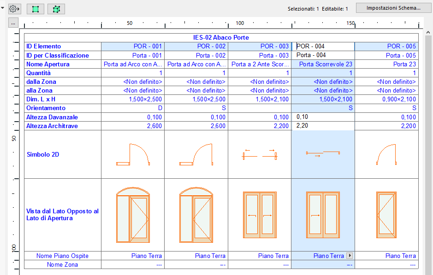Click POR - 002 2D swing door symbol
433x275 pixels.
tap(196, 154)
